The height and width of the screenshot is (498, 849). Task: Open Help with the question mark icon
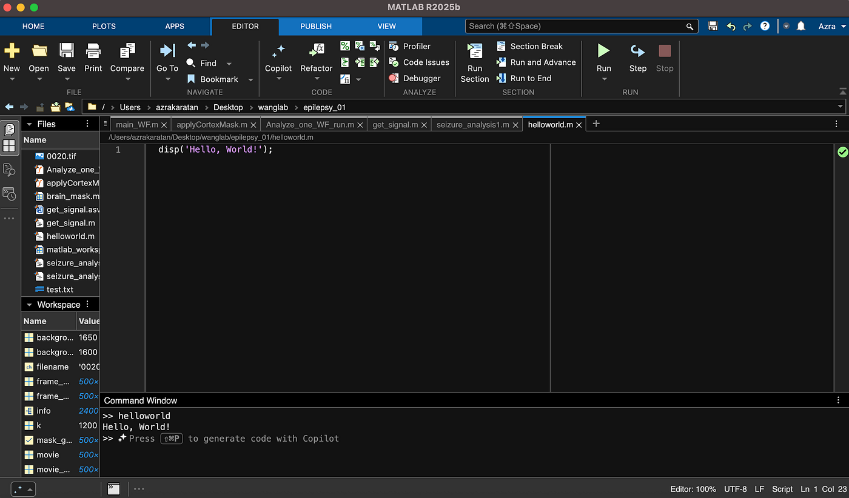coord(765,26)
